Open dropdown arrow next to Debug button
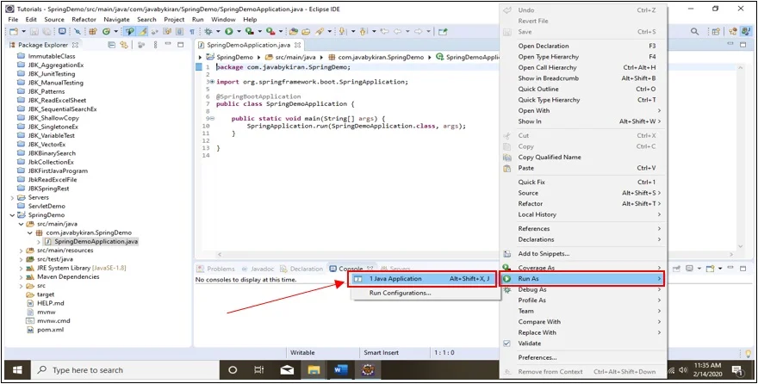The width and height of the screenshot is (758, 384). coord(218,31)
